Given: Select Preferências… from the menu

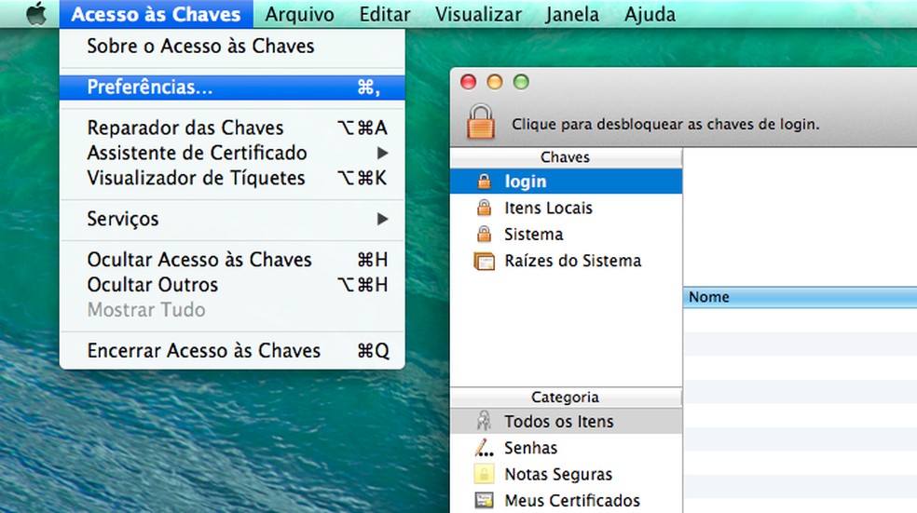Looking at the screenshot, I should coord(232,88).
